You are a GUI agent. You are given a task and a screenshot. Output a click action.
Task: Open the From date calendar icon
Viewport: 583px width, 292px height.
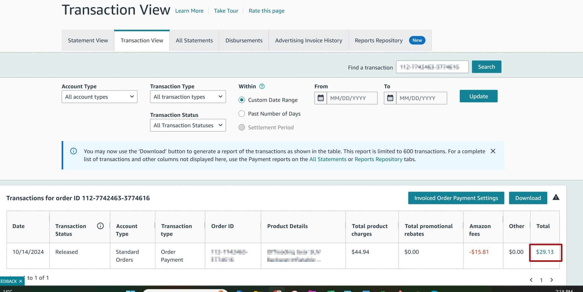(321, 98)
